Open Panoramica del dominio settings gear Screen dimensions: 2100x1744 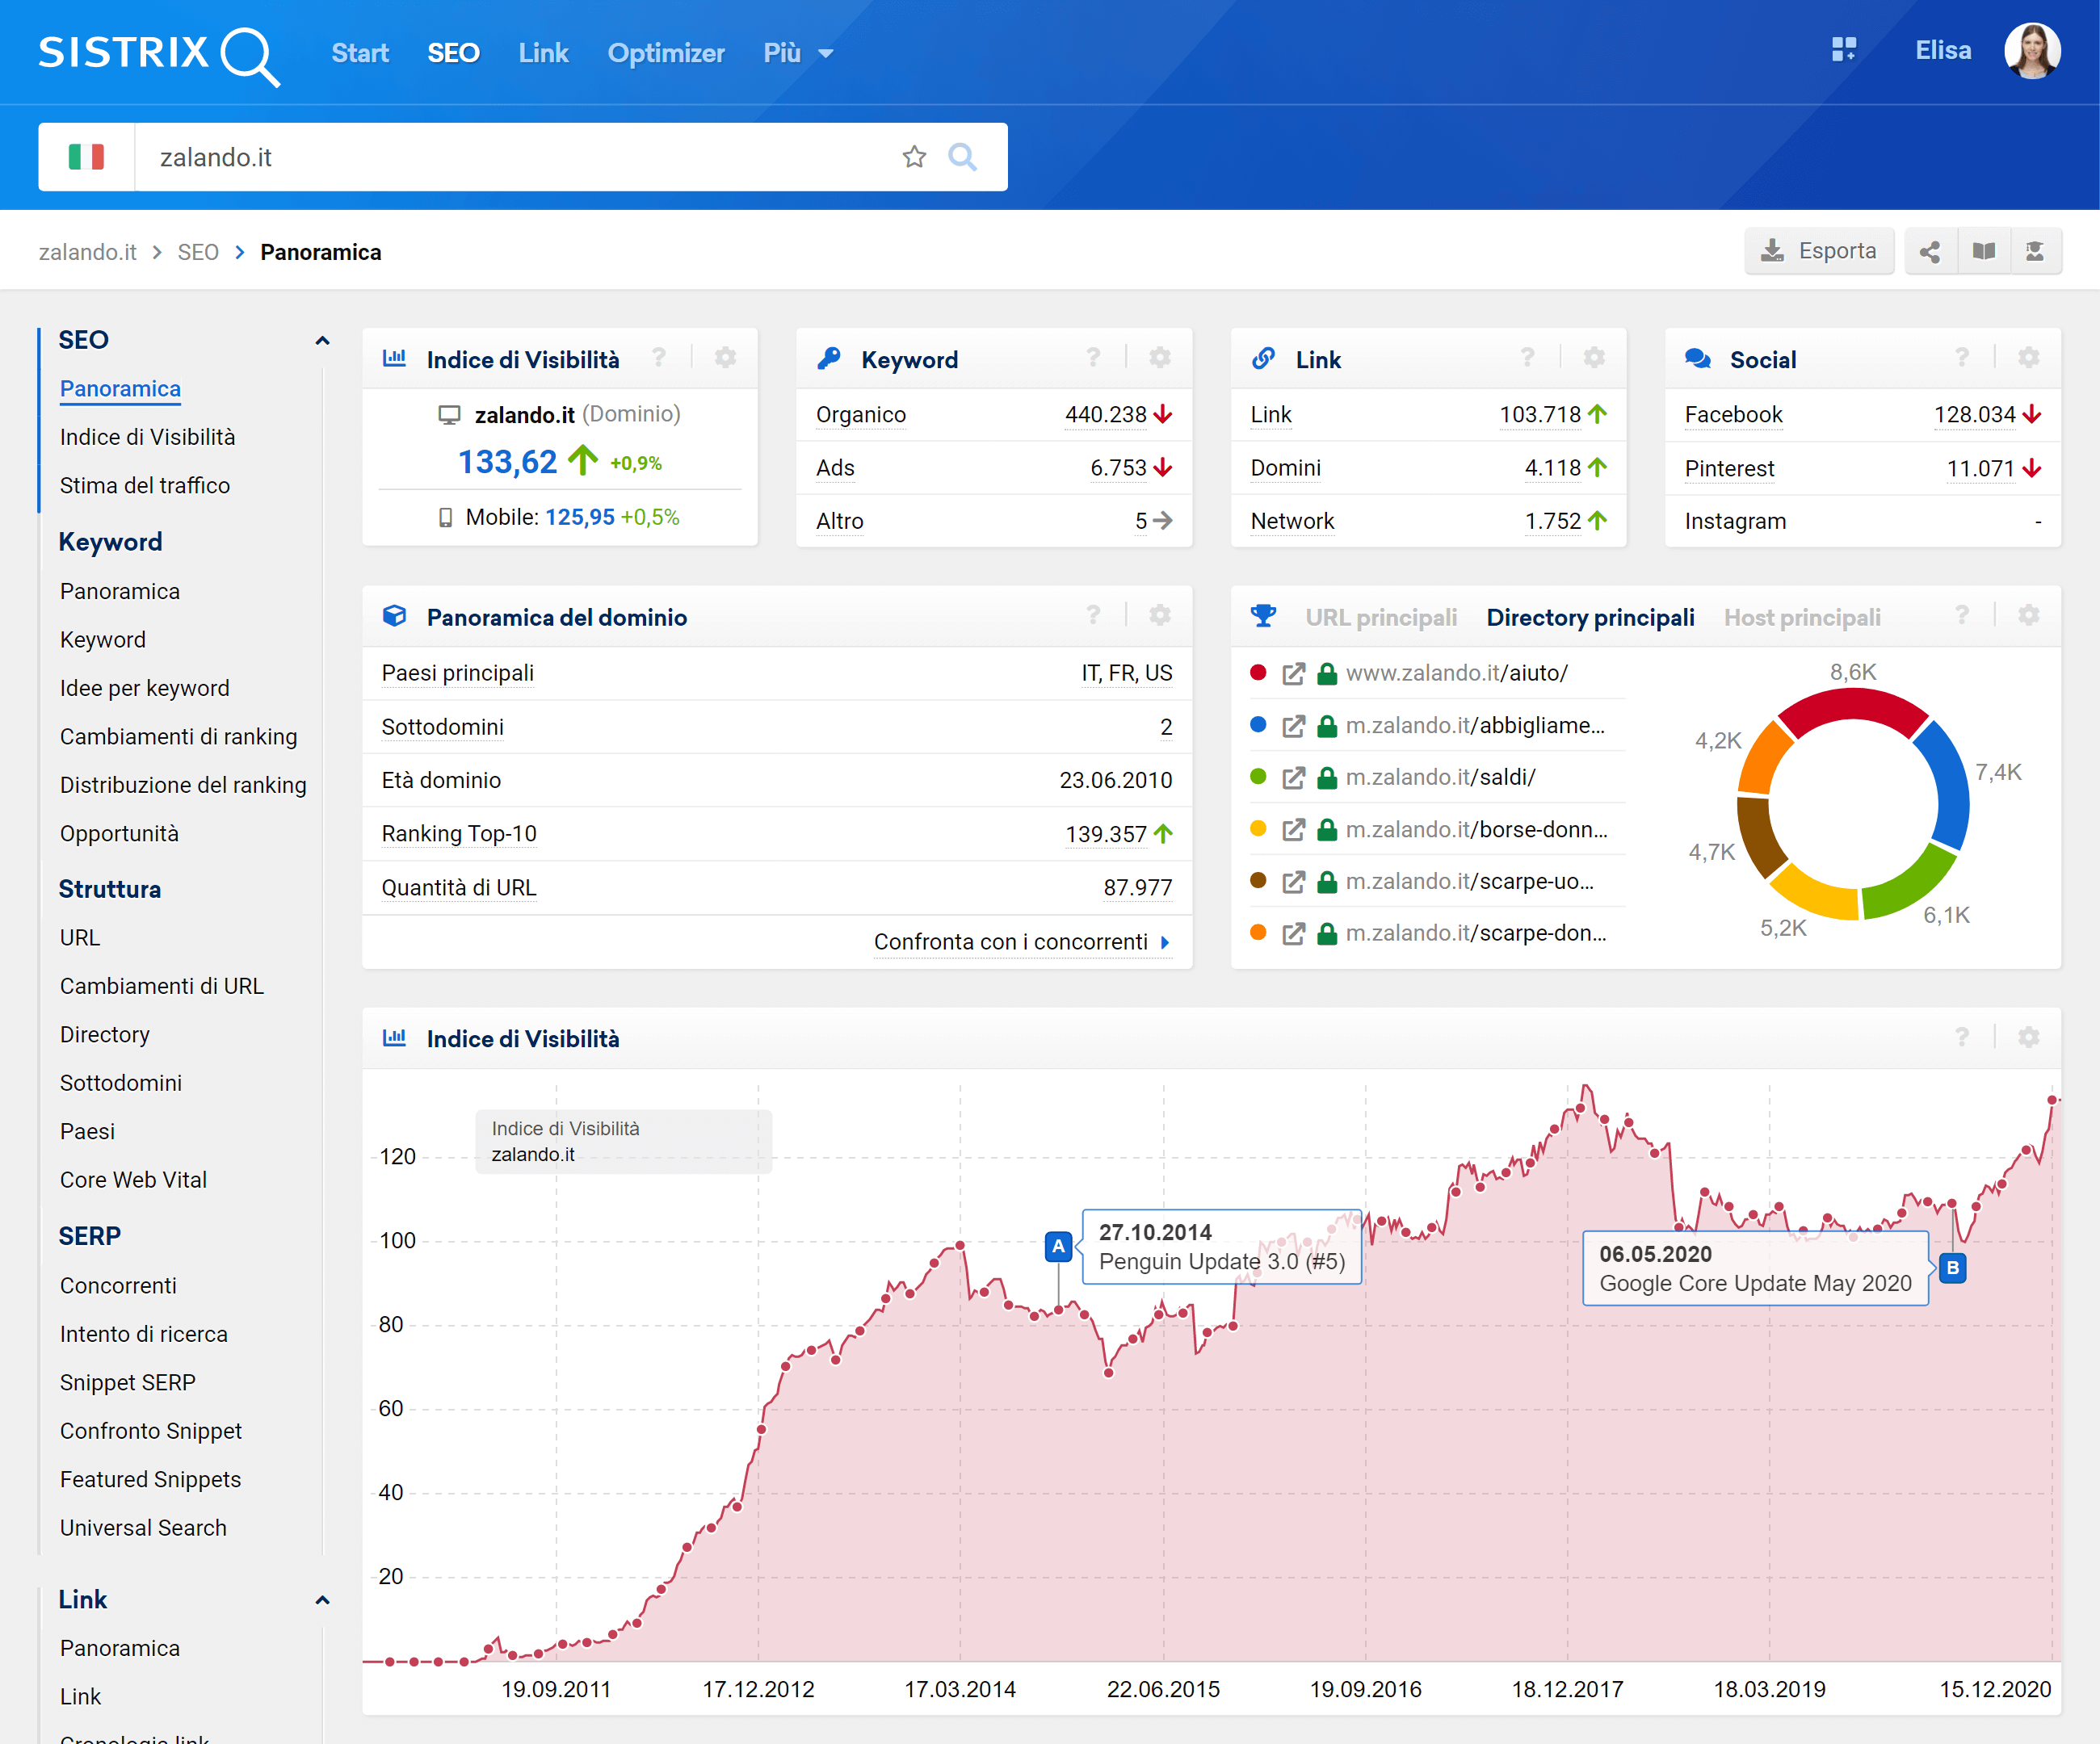point(1160,615)
